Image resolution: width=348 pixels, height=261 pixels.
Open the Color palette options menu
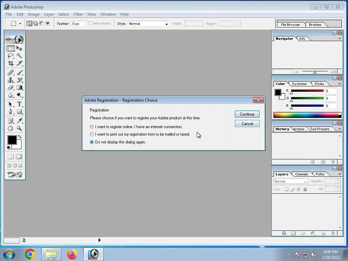(340, 84)
